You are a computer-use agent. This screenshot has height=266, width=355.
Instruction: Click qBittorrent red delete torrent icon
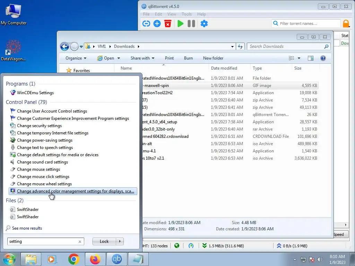tap(168, 24)
